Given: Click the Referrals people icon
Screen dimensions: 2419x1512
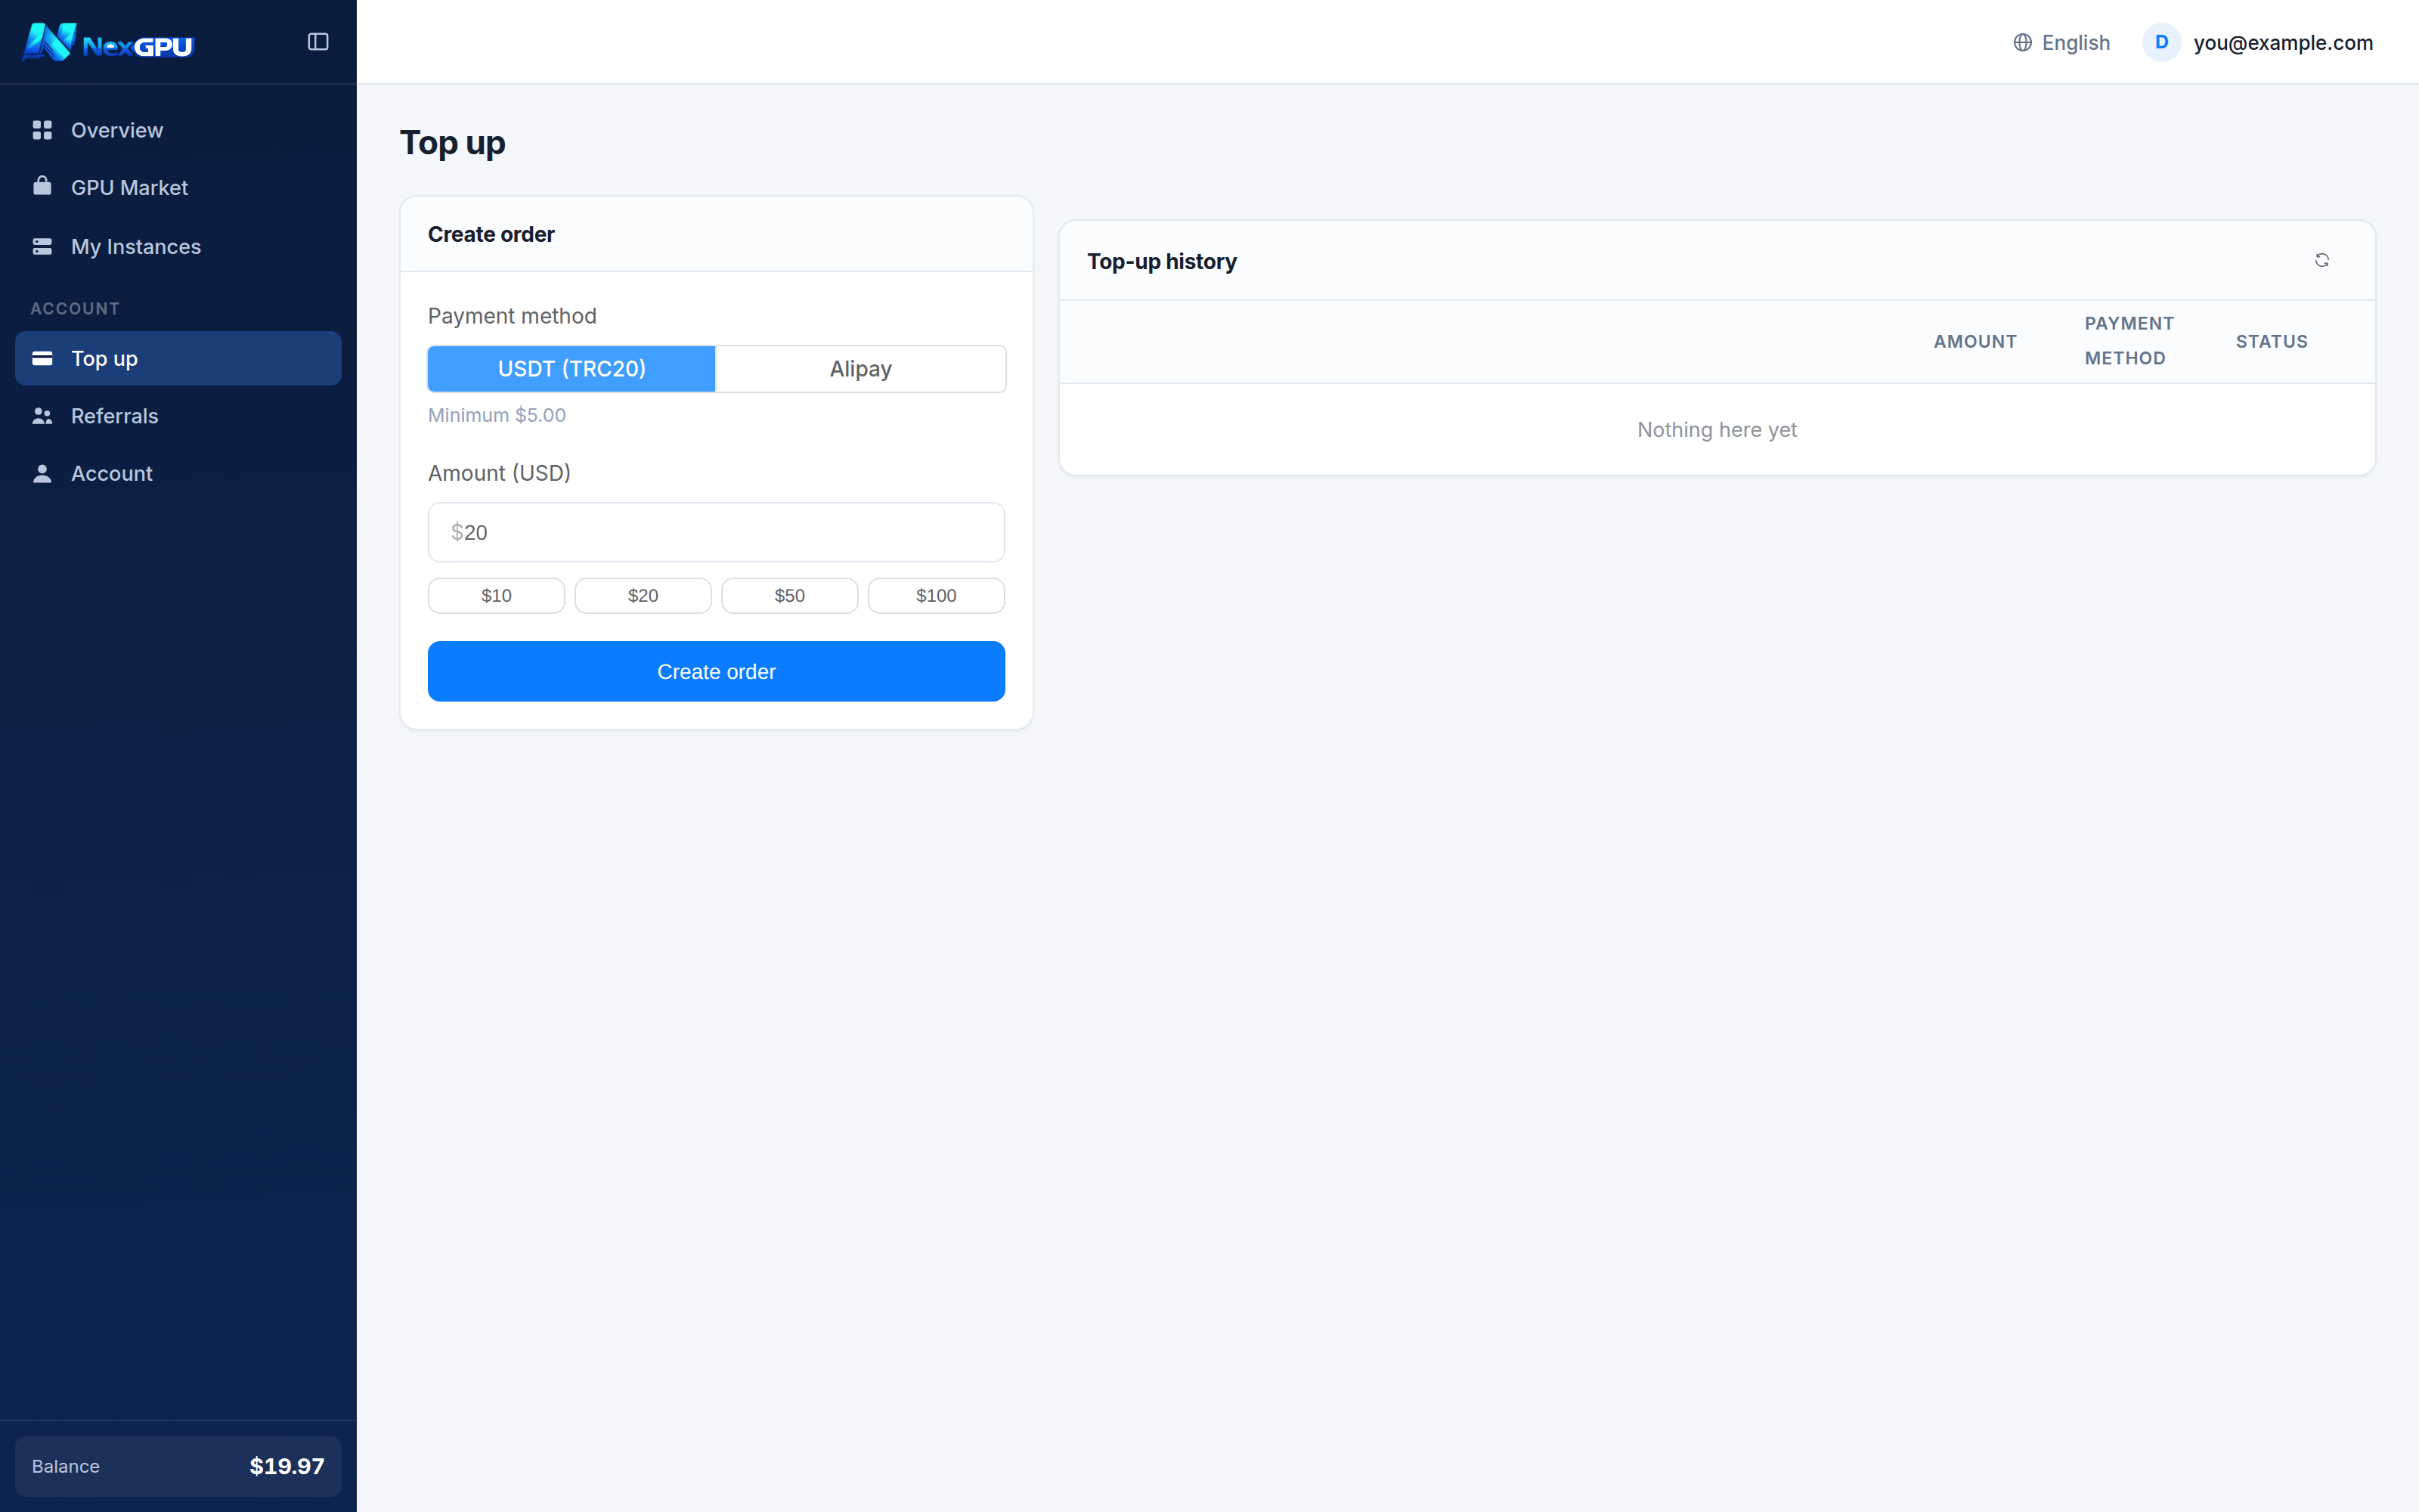Looking at the screenshot, I should tap(42, 415).
